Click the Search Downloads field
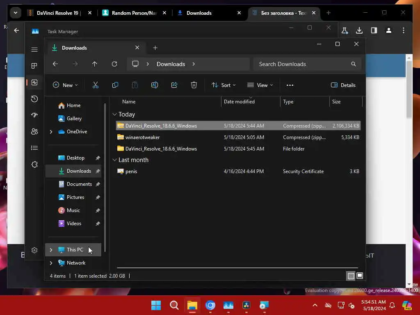This screenshot has width=420, height=315. tap(308, 64)
